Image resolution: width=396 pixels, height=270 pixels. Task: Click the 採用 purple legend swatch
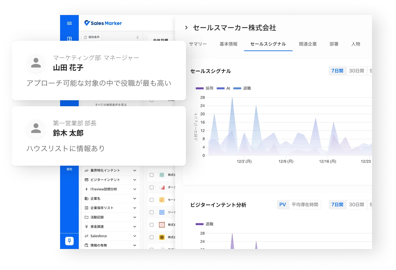click(199, 88)
